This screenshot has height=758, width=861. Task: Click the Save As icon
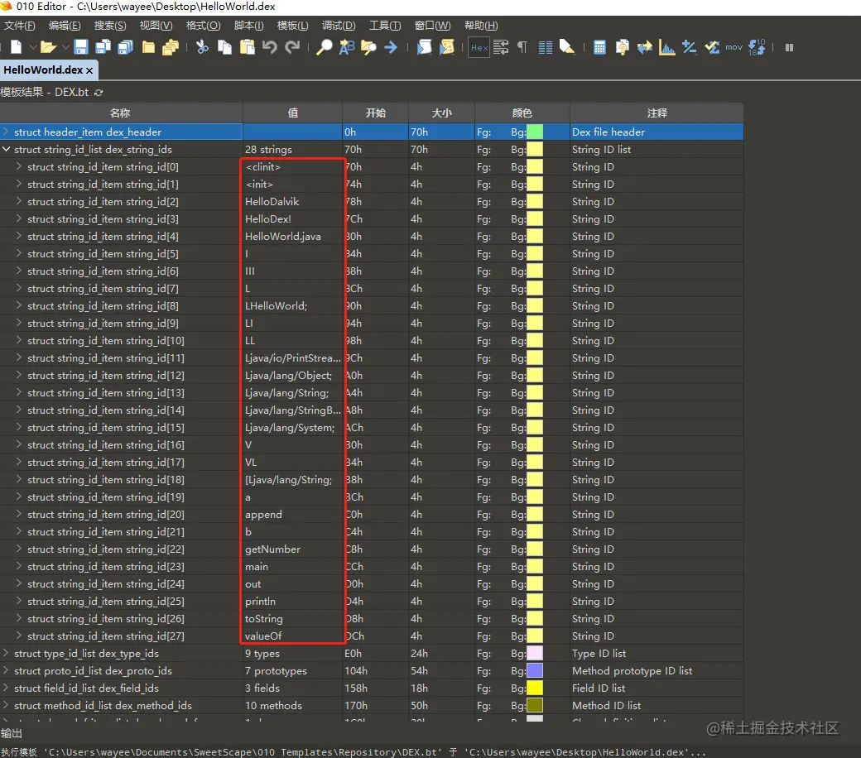pos(103,48)
